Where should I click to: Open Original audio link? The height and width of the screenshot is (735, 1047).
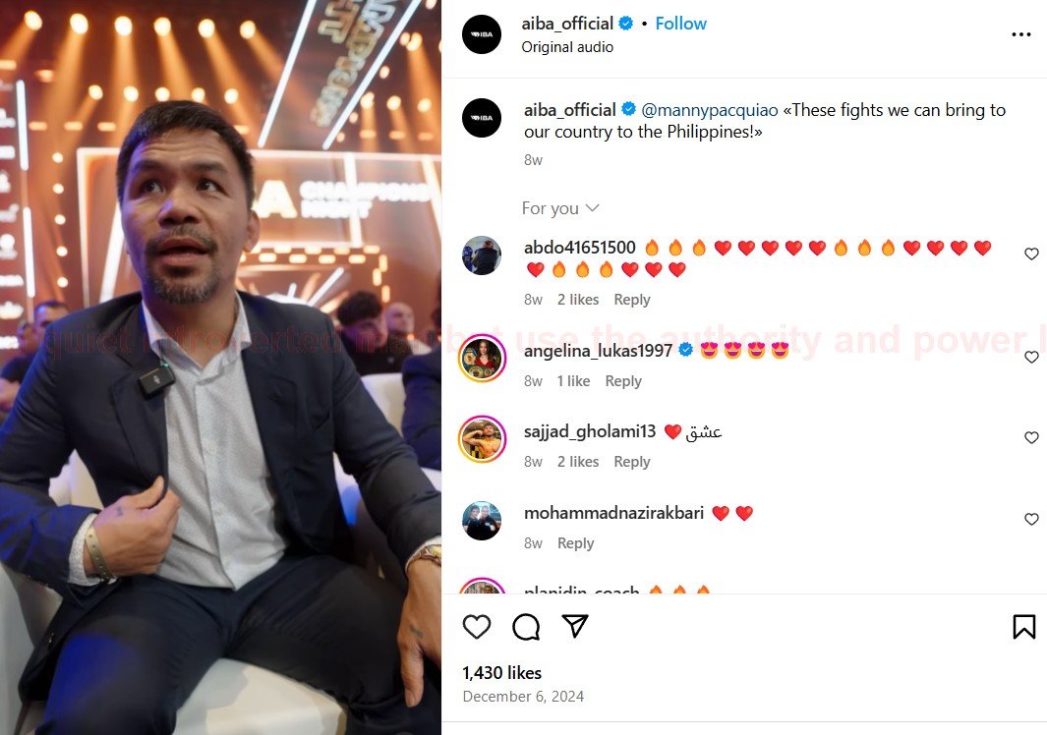[567, 47]
